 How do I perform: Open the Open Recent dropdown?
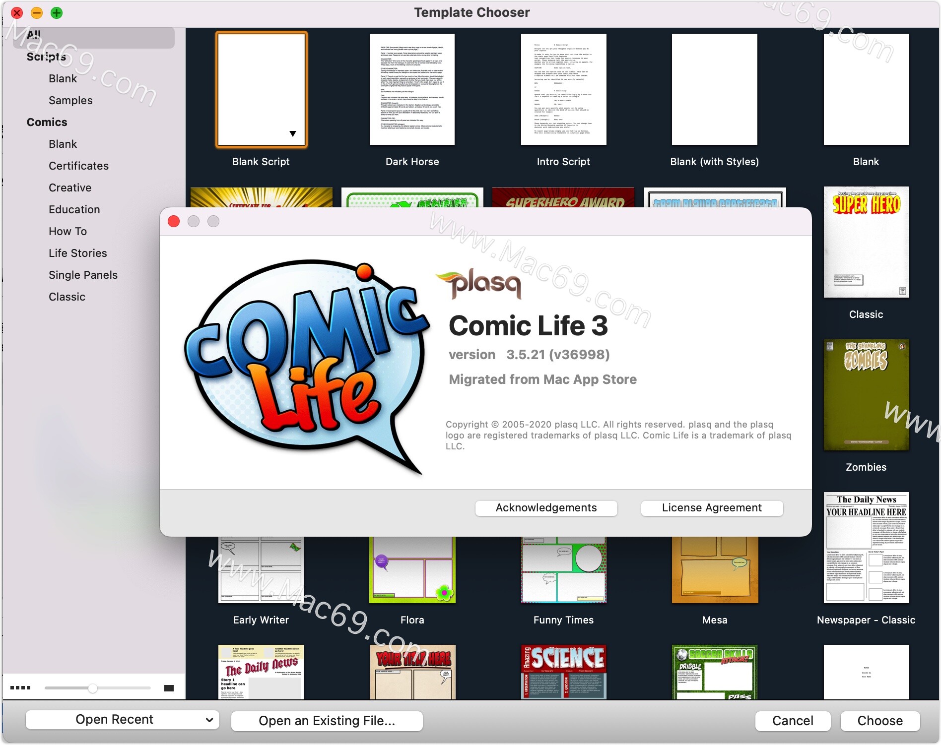[x=123, y=720]
